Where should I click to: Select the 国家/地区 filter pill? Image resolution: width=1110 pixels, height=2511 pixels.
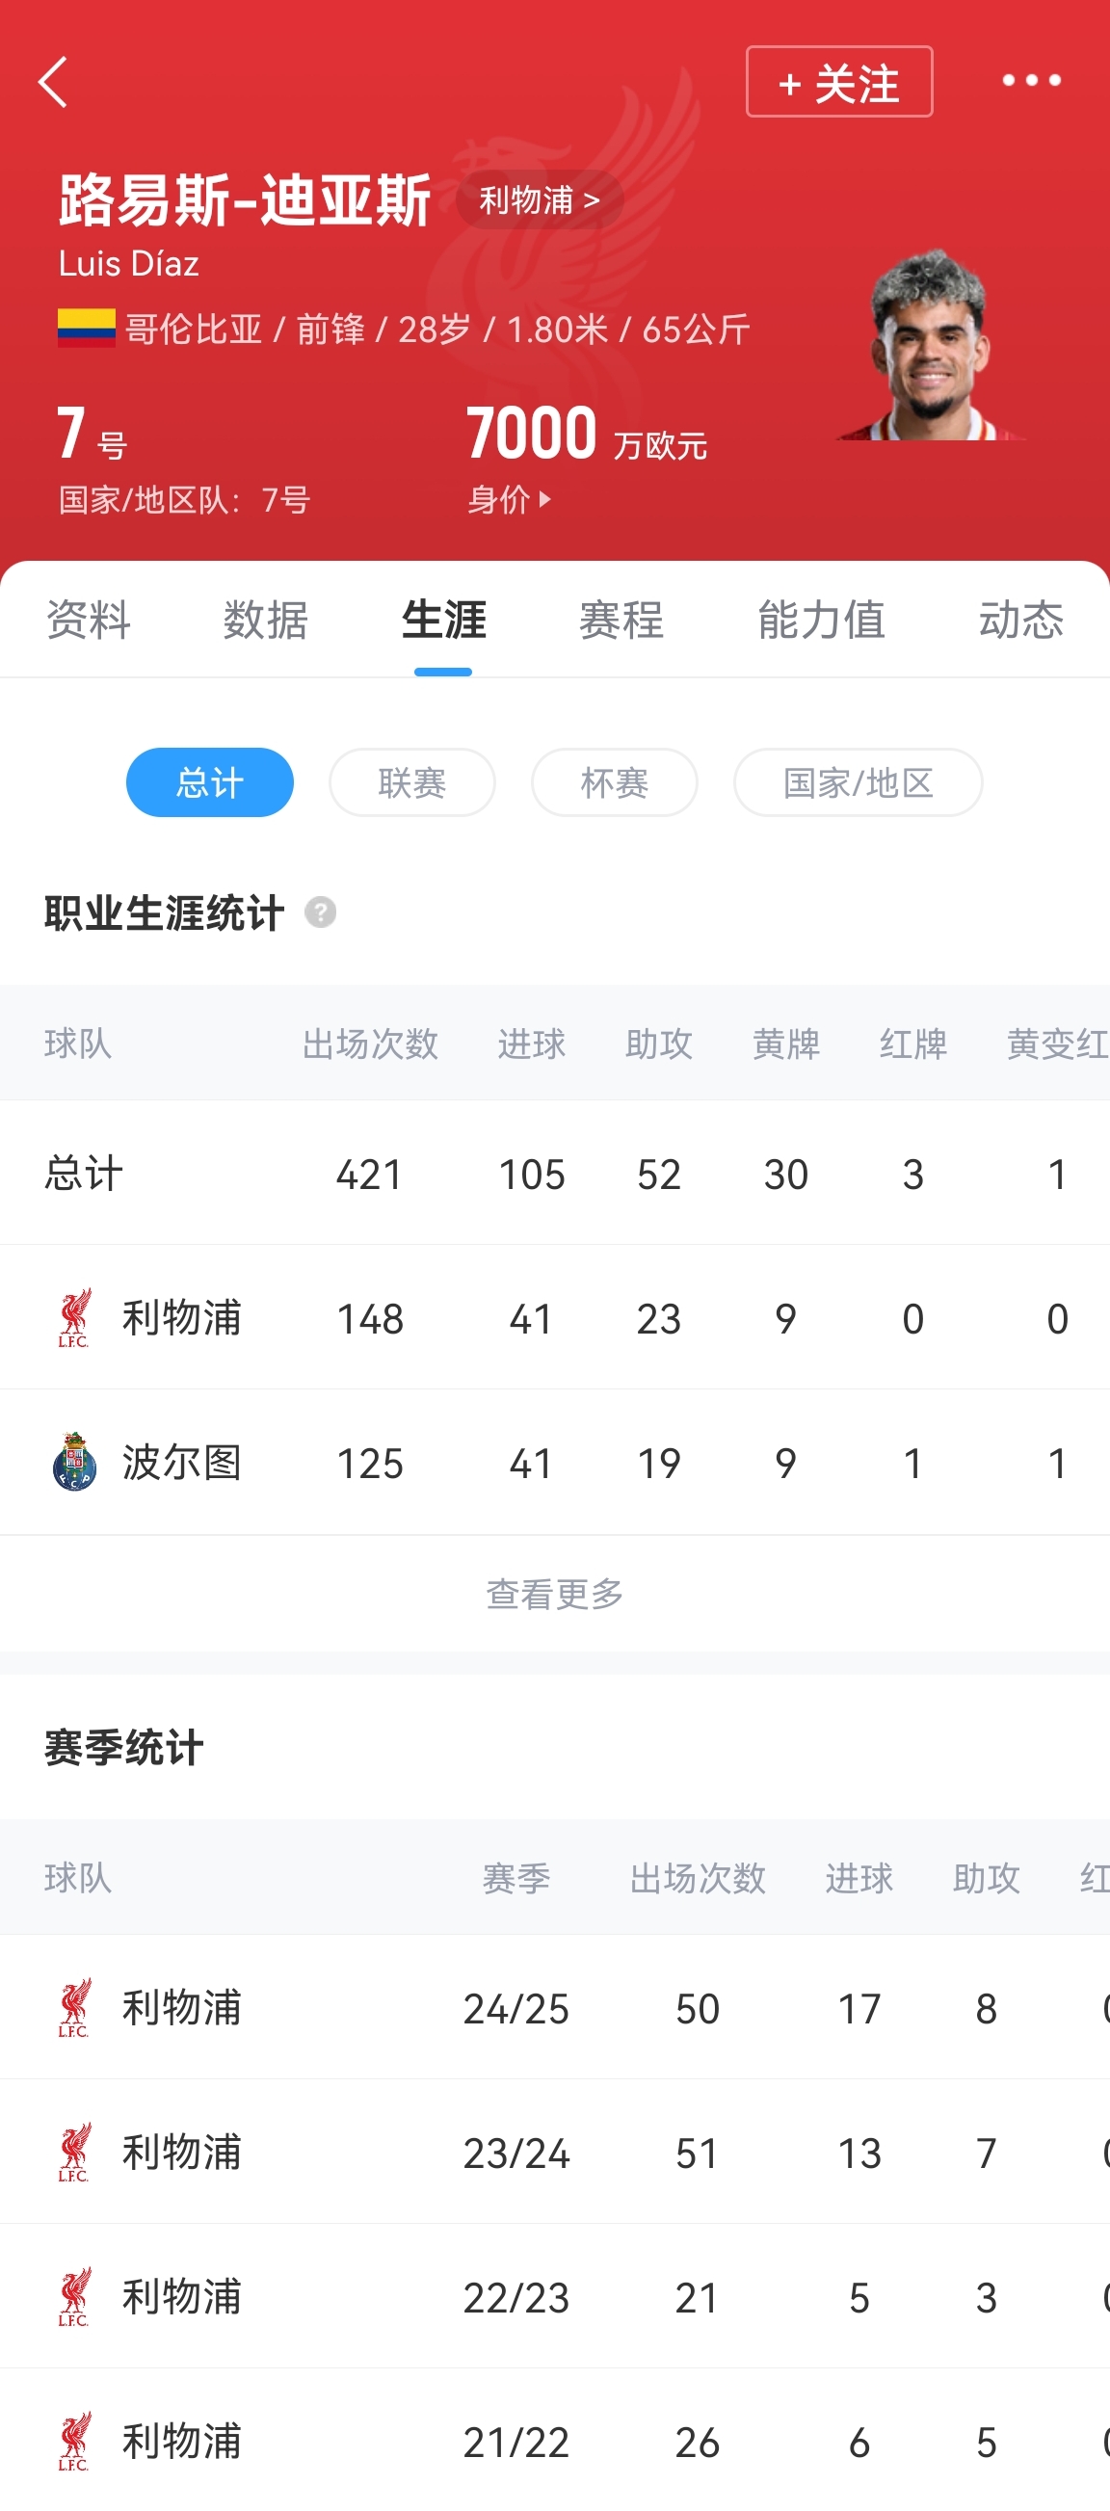[x=858, y=781]
